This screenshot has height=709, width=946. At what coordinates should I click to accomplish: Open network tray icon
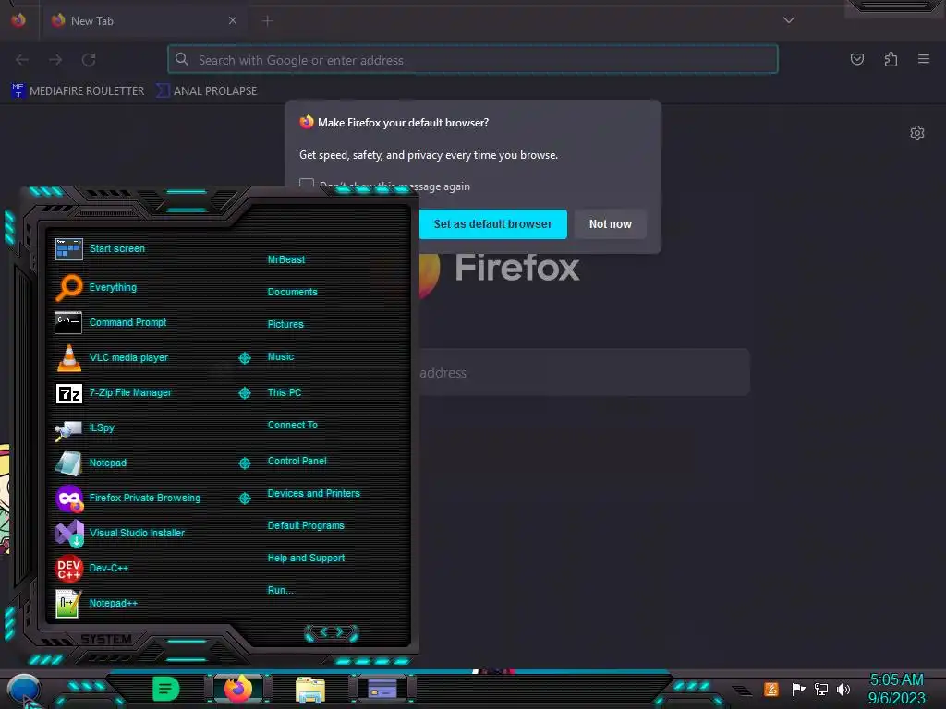[820, 689]
